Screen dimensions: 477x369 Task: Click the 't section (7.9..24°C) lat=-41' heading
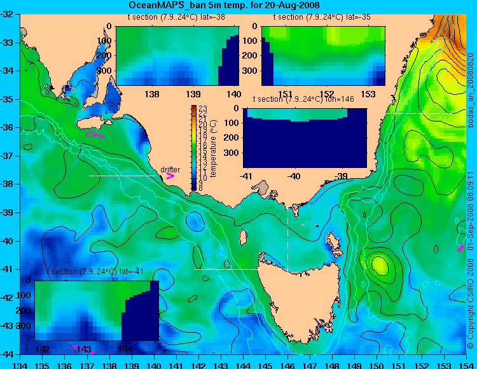coord(95,272)
